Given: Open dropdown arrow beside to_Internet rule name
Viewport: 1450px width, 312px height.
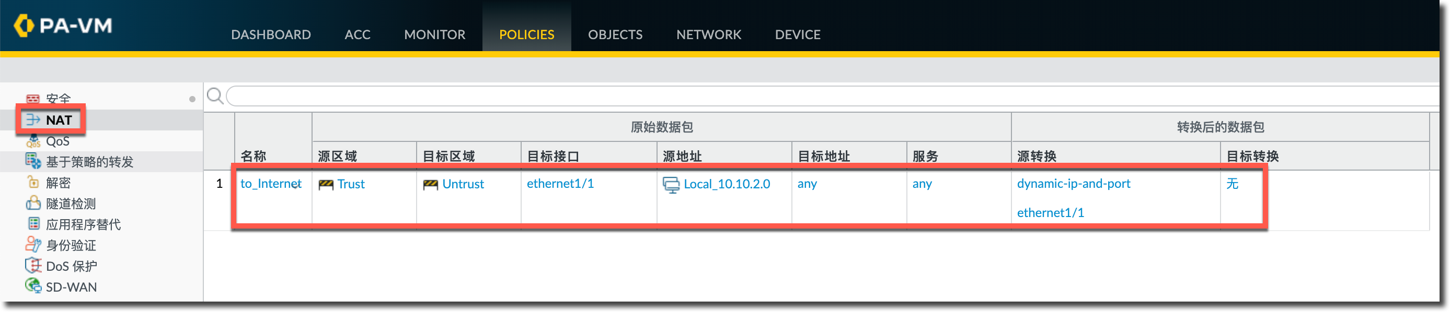Looking at the screenshot, I should (x=295, y=186).
